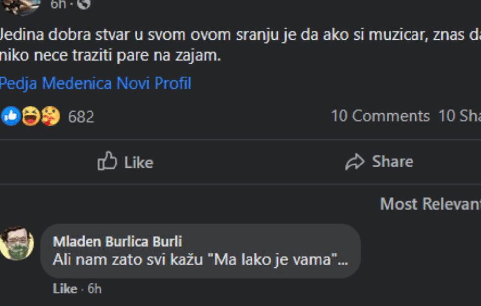Open Mladen Burlica Burli's profile picture
The image size is (481, 306).
(17, 243)
